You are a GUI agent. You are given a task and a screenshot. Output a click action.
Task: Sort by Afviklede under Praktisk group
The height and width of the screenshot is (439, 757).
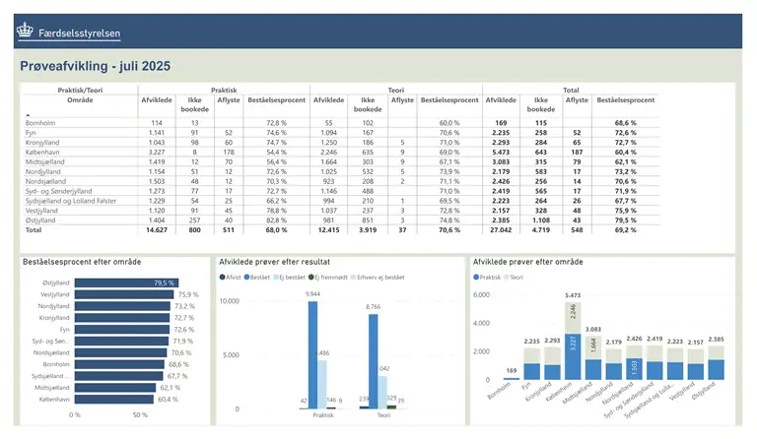[159, 99]
